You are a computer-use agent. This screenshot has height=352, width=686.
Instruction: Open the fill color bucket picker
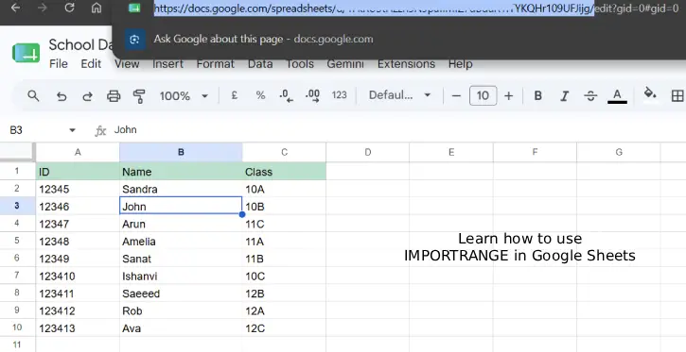point(650,93)
